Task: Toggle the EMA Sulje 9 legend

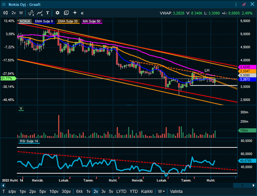Action: (44, 21)
